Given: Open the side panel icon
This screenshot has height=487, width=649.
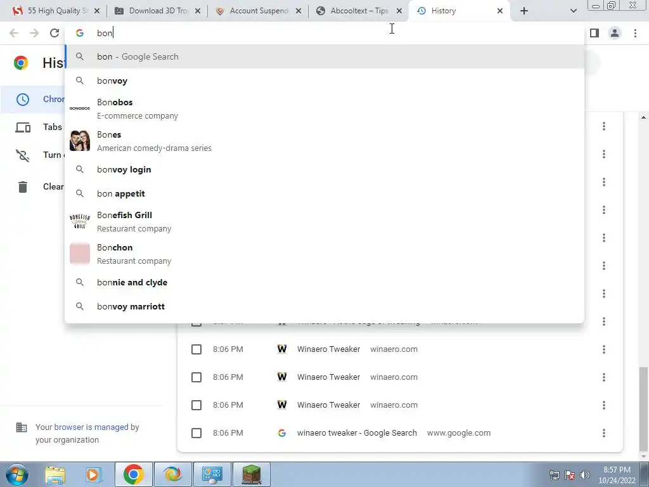Looking at the screenshot, I should coord(594,33).
